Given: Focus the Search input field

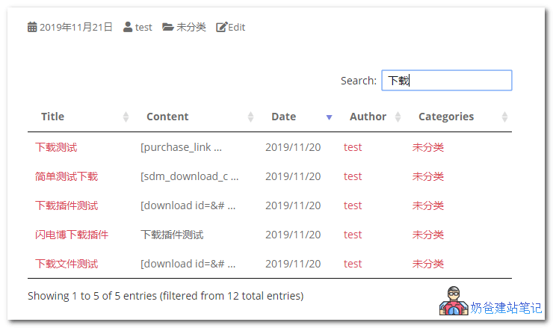Looking at the screenshot, I should [x=446, y=81].
